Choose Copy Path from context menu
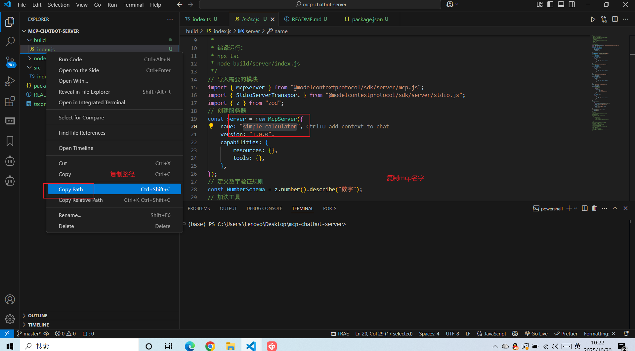The width and height of the screenshot is (635, 351). (71, 189)
